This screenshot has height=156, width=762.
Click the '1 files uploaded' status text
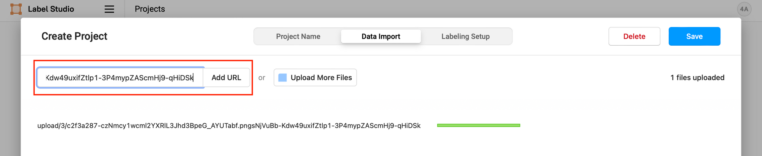click(x=697, y=78)
